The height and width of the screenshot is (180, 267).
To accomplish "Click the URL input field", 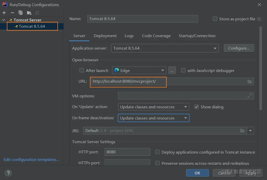I will coord(172,81).
